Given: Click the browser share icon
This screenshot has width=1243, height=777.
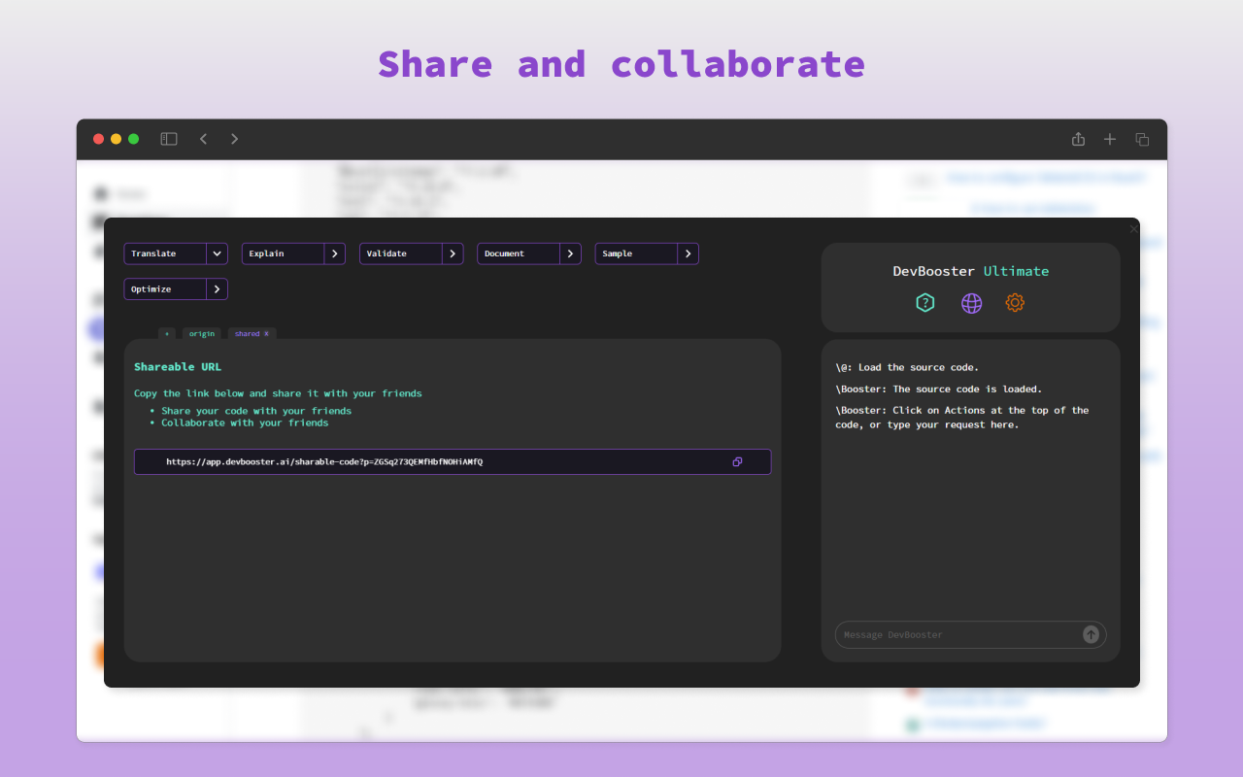Looking at the screenshot, I should click(1078, 139).
